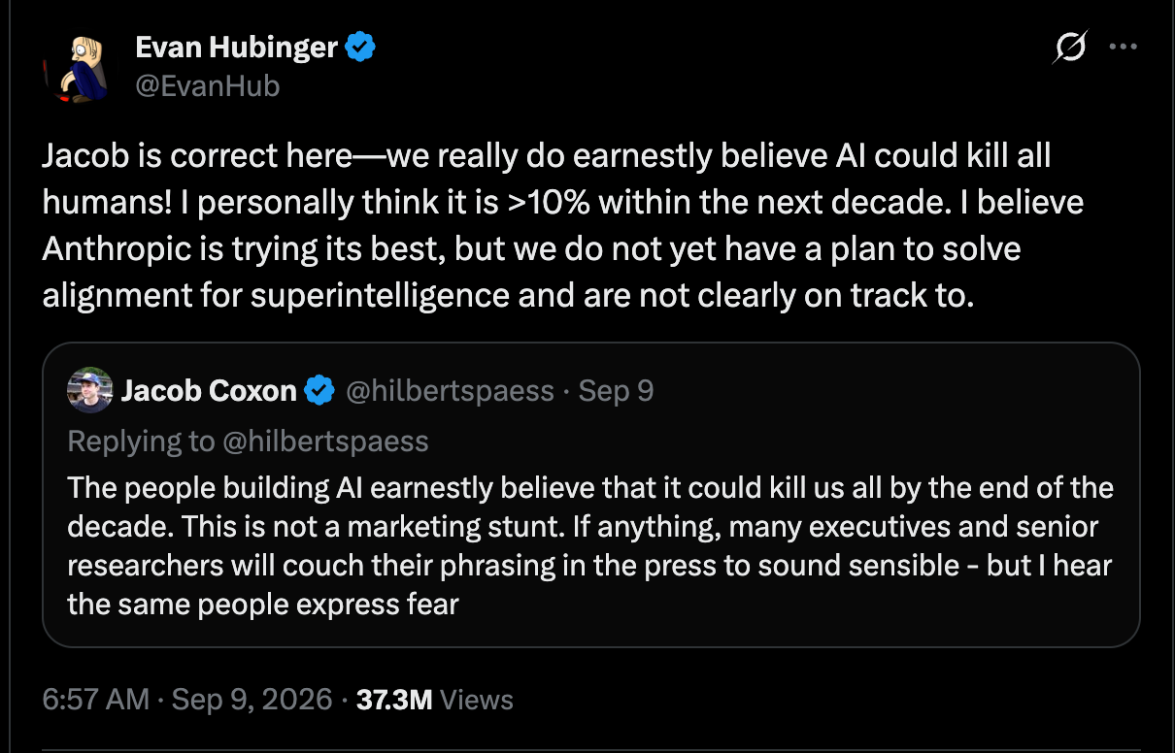
Task: Open the 6:57 AM timestamp link
Action: tap(96, 700)
